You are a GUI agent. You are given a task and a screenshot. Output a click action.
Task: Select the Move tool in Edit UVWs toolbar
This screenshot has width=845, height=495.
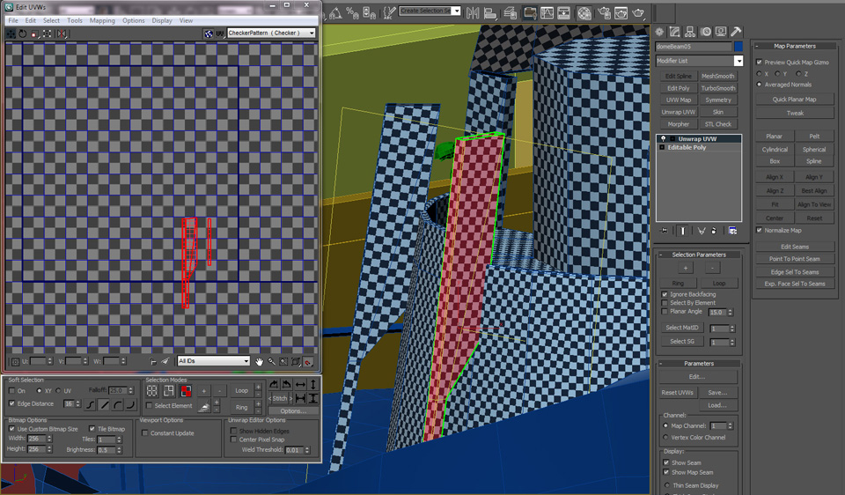pos(11,33)
